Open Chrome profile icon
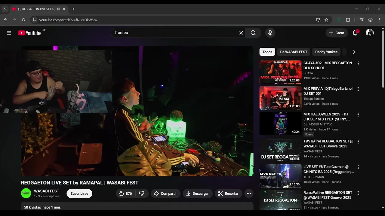This screenshot has width=385, height=216. click(370, 20)
